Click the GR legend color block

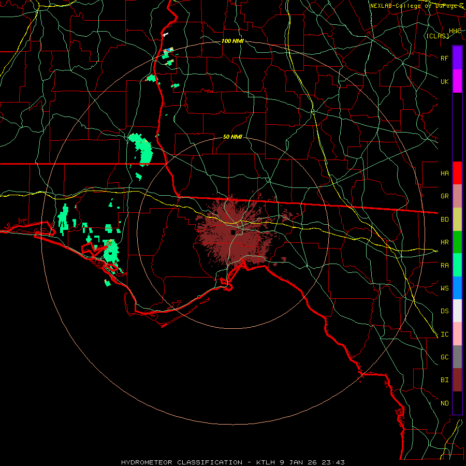click(x=457, y=196)
